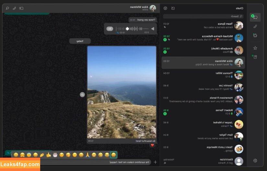The width and height of the screenshot is (267, 171).
Task: Start a new chat with the compose icon
Action: [173, 8]
